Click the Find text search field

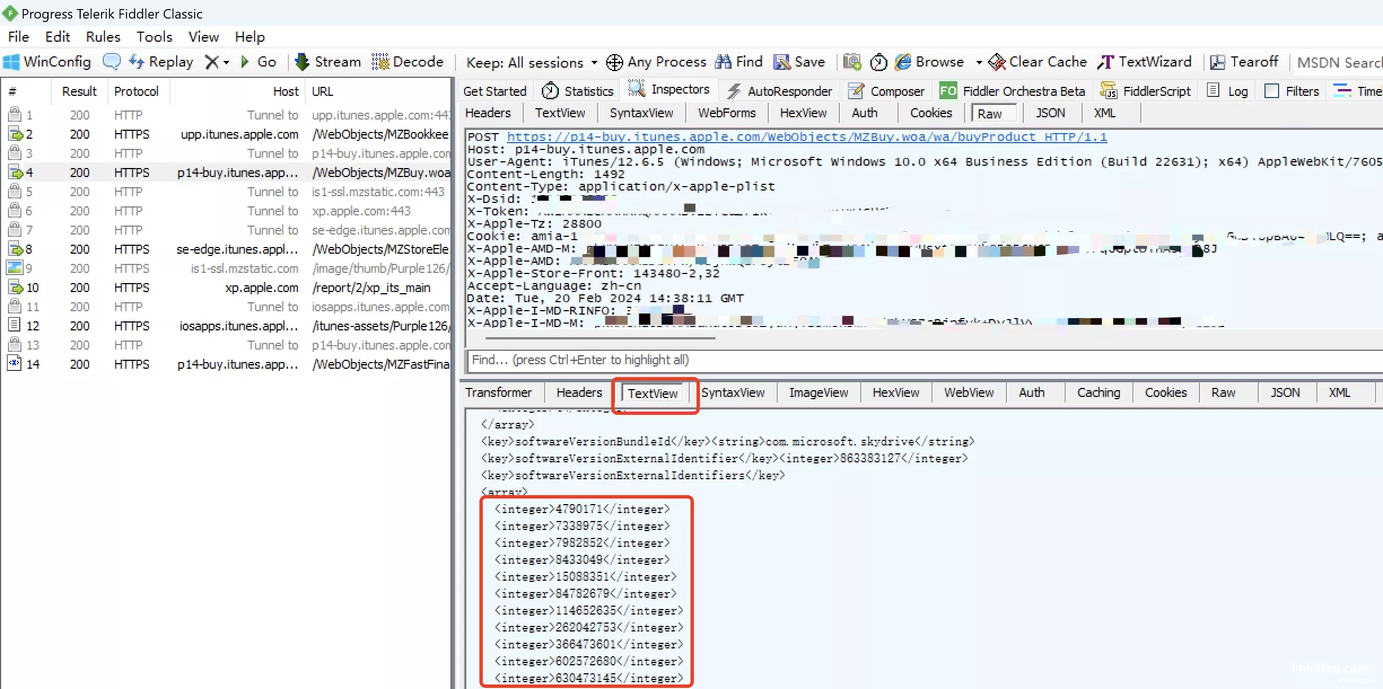click(x=924, y=360)
